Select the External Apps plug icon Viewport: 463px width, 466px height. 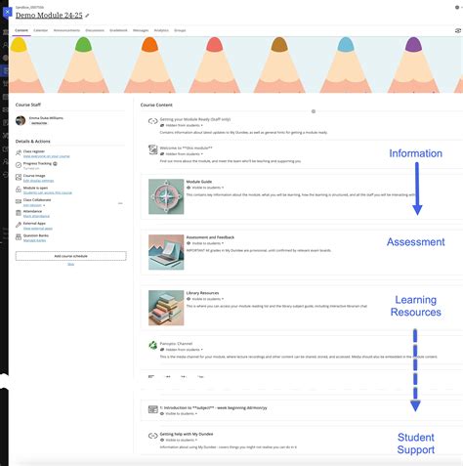click(x=19, y=225)
